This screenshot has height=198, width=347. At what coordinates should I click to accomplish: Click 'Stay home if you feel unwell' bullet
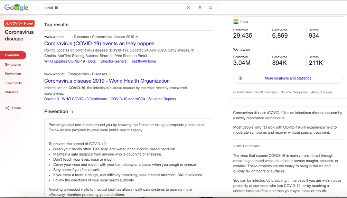76,170
